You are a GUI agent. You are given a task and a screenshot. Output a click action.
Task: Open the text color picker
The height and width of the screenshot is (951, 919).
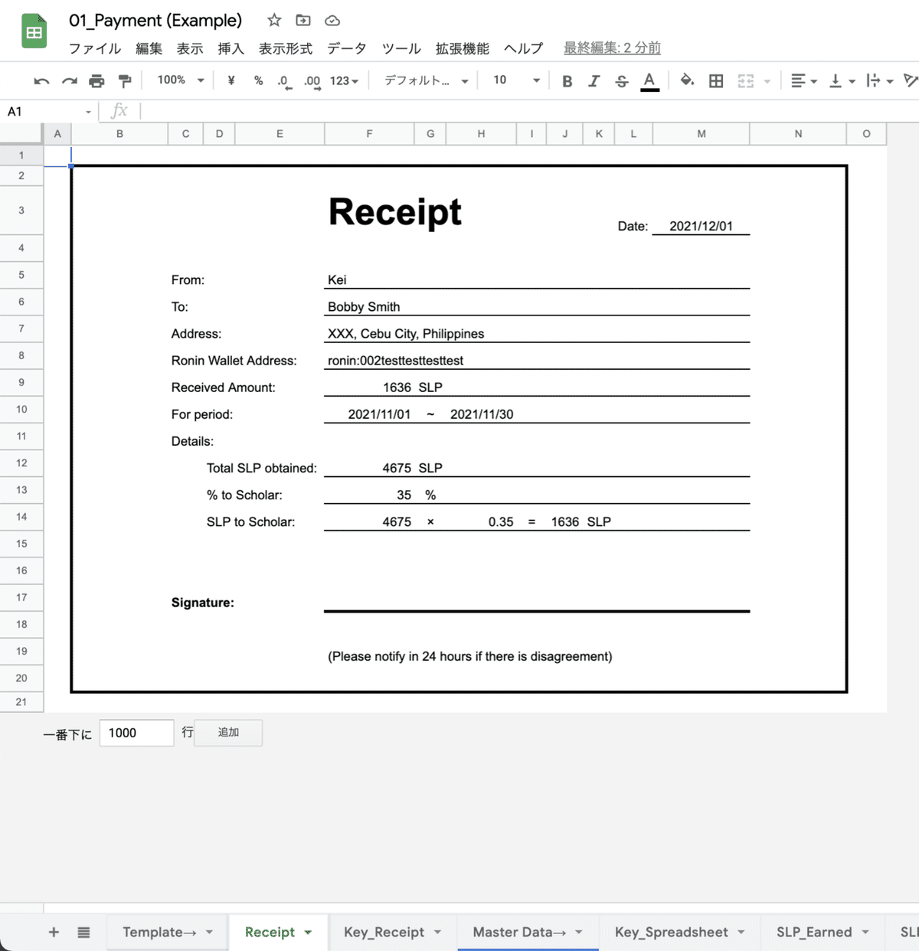[x=649, y=81]
